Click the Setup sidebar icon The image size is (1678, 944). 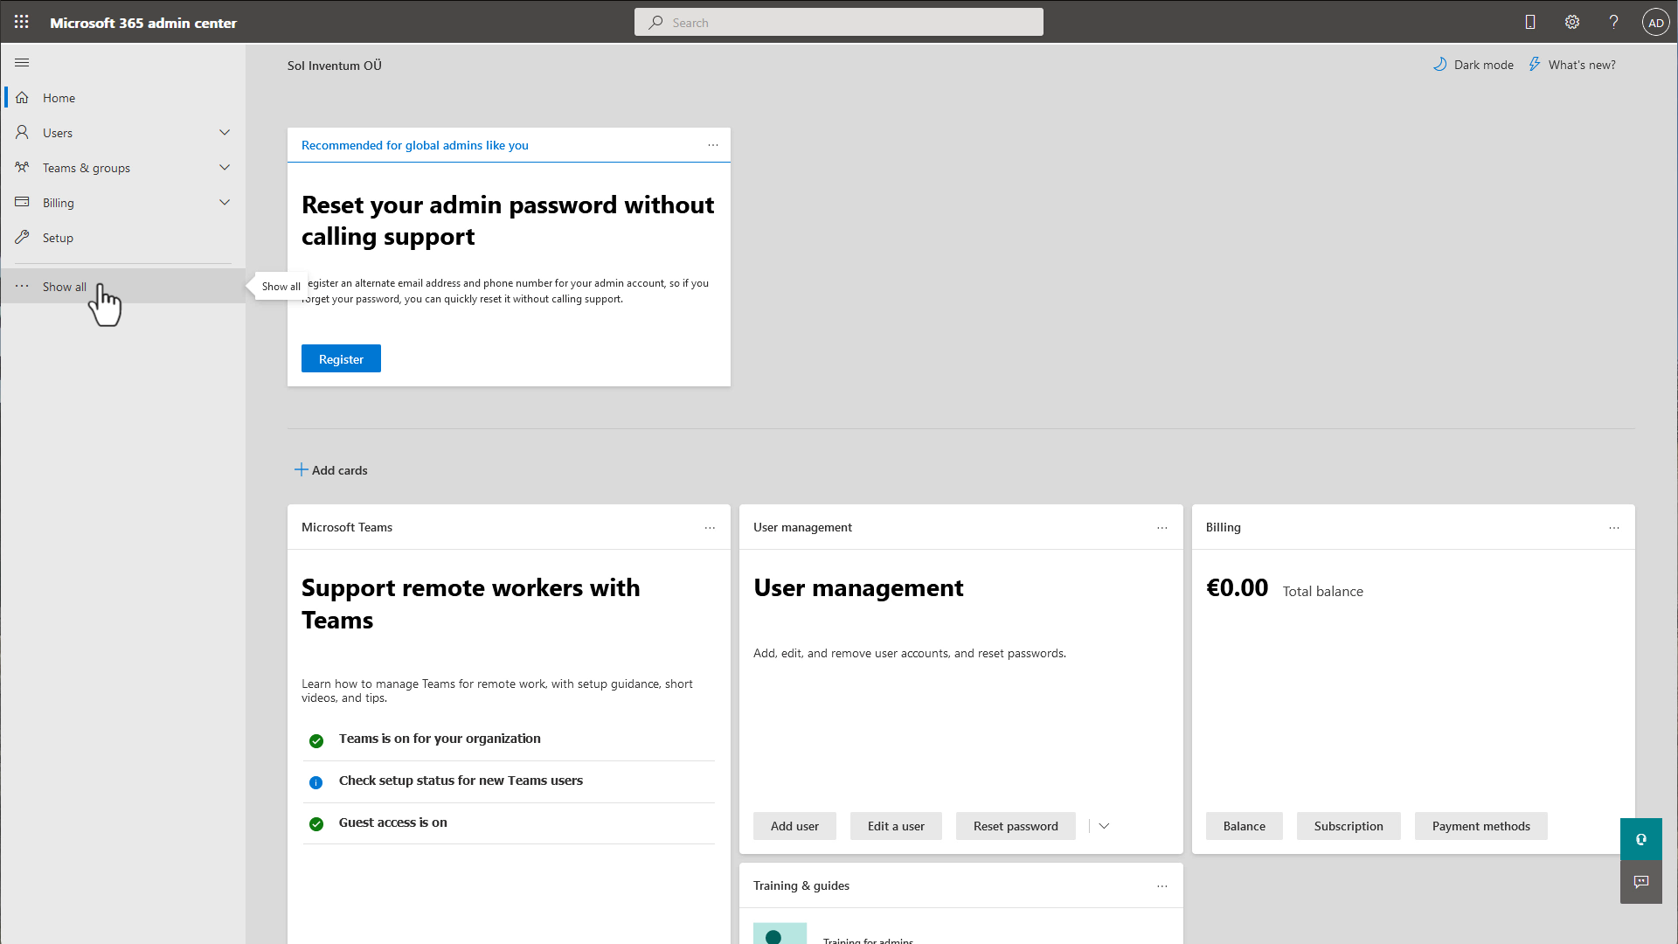coord(22,236)
